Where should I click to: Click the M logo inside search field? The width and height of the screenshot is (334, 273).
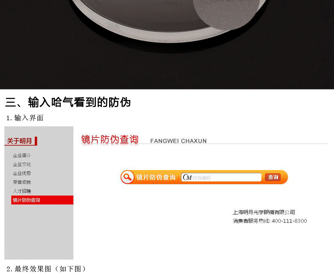pyautogui.click(x=187, y=177)
